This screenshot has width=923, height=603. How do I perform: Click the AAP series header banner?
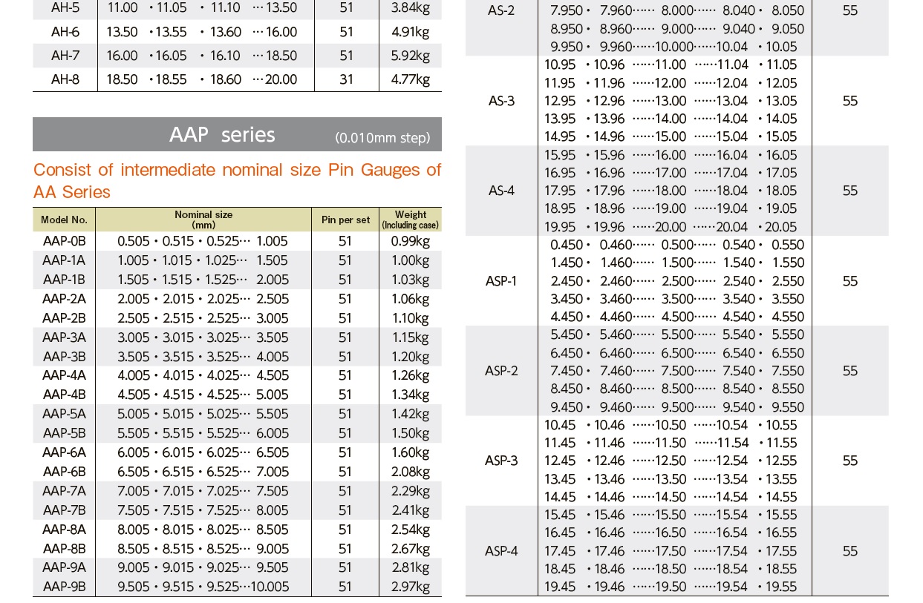click(222, 134)
